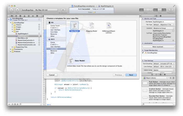Toggle the Breakpoints button

(63, 10)
